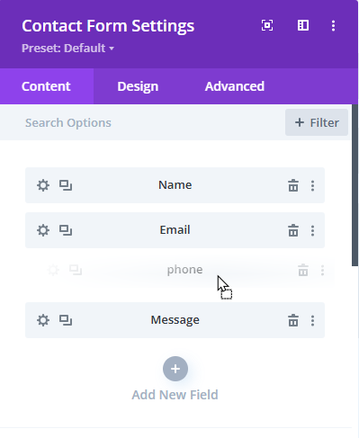The image size is (359, 438).
Task: Open settings gear for Email field
Action: [43, 230]
